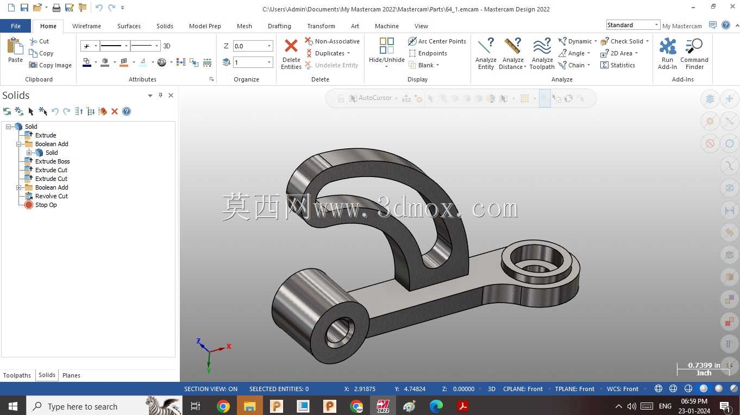Switch to the Surfaces ribbon tab

tap(129, 26)
